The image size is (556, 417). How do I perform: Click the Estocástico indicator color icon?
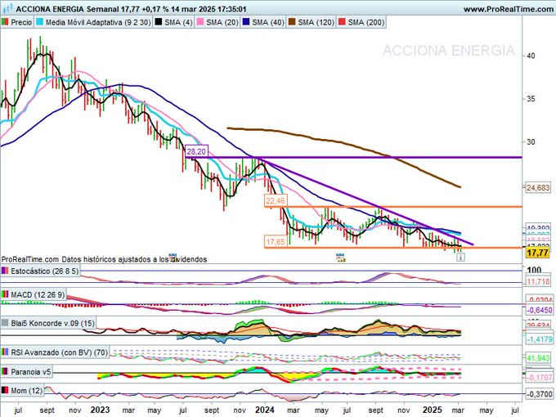5,271
